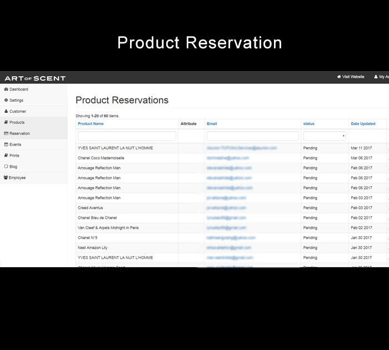
Task: Click the user icon beside My Account
Action: [x=376, y=77]
